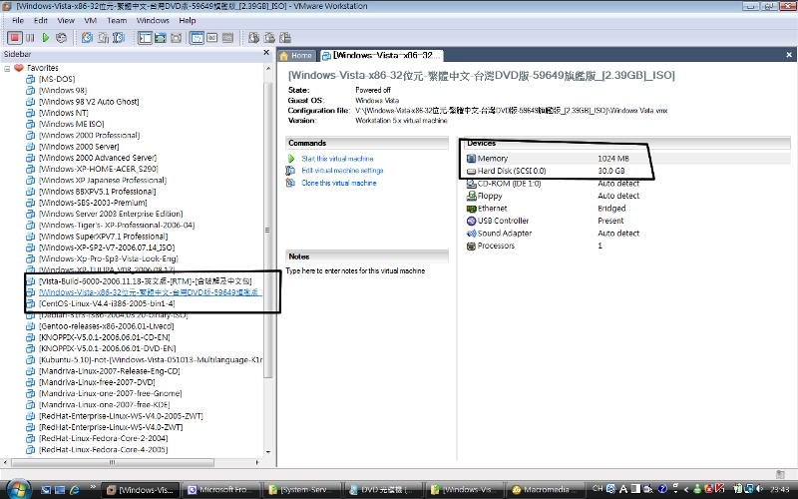Click the Manage Snapshots toolbar icon
This screenshot has height=499, width=798.
[119, 38]
